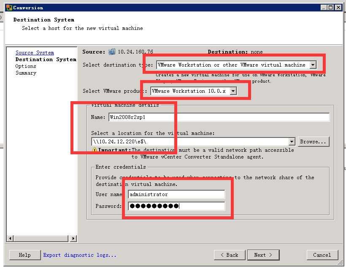Click the Password field

pos(176,206)
